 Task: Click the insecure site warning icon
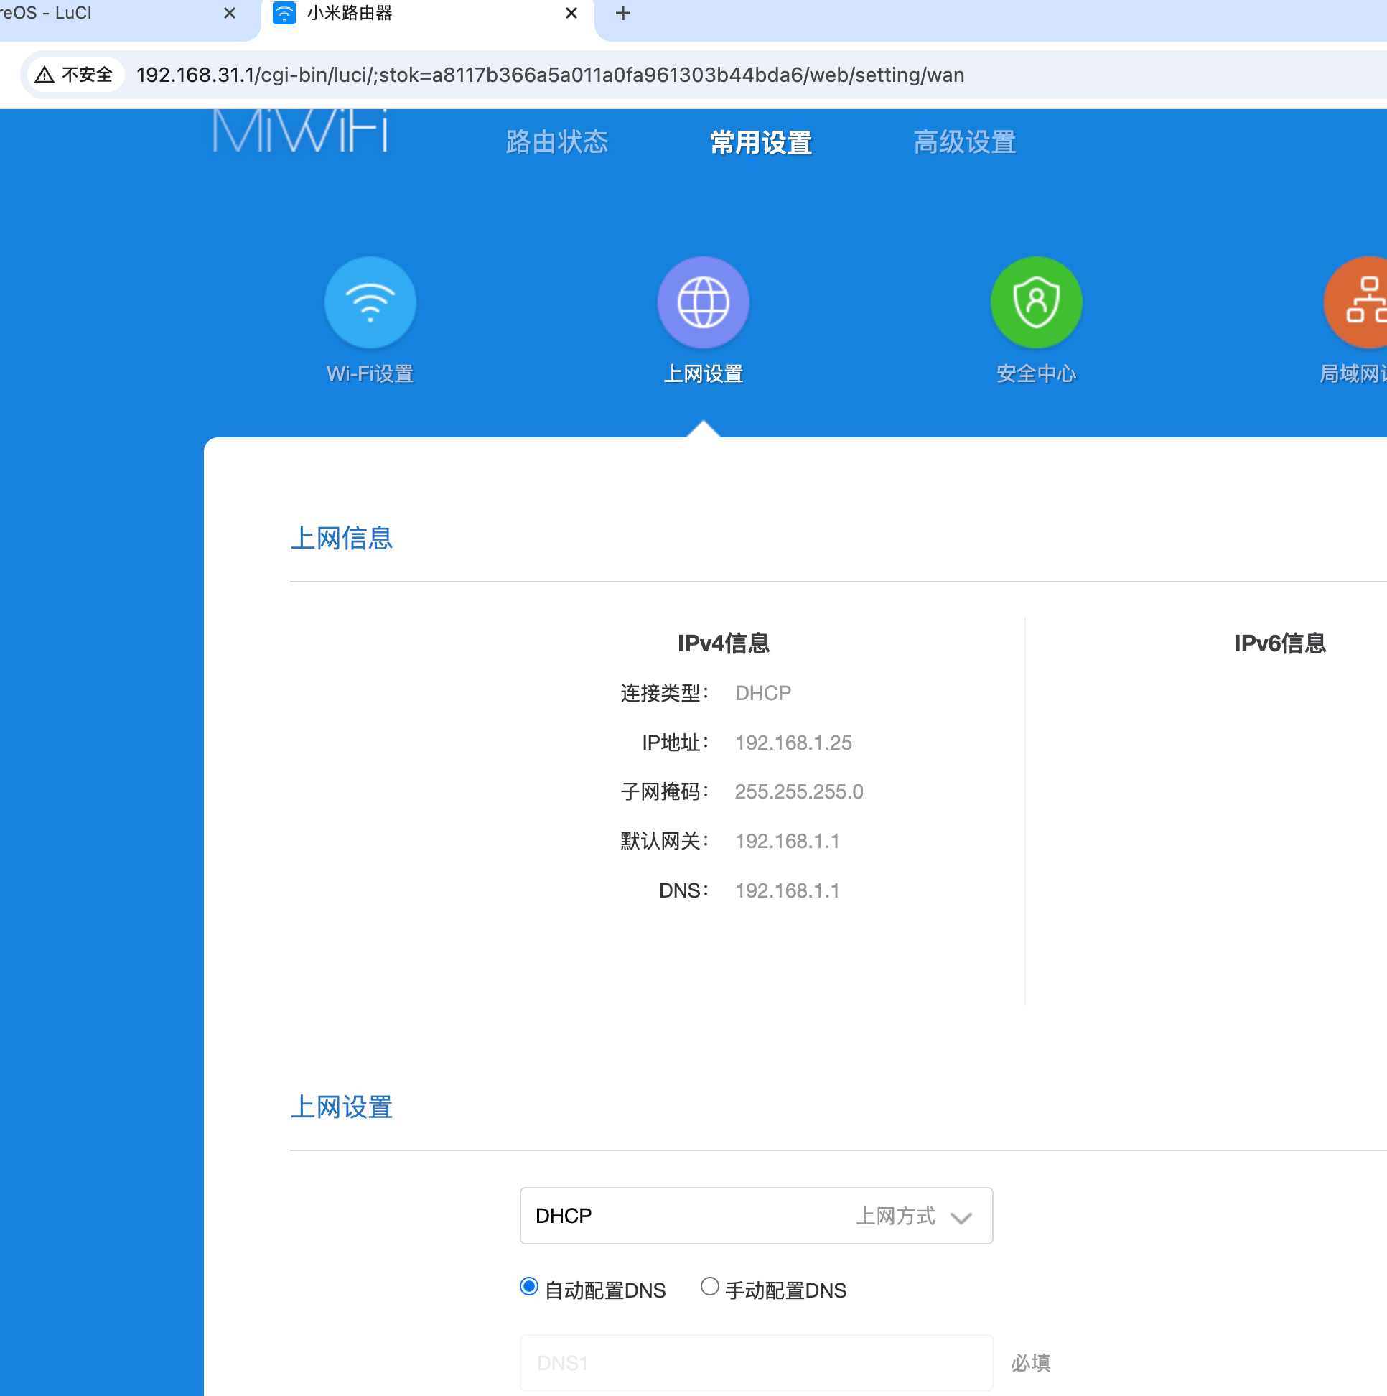45,75
